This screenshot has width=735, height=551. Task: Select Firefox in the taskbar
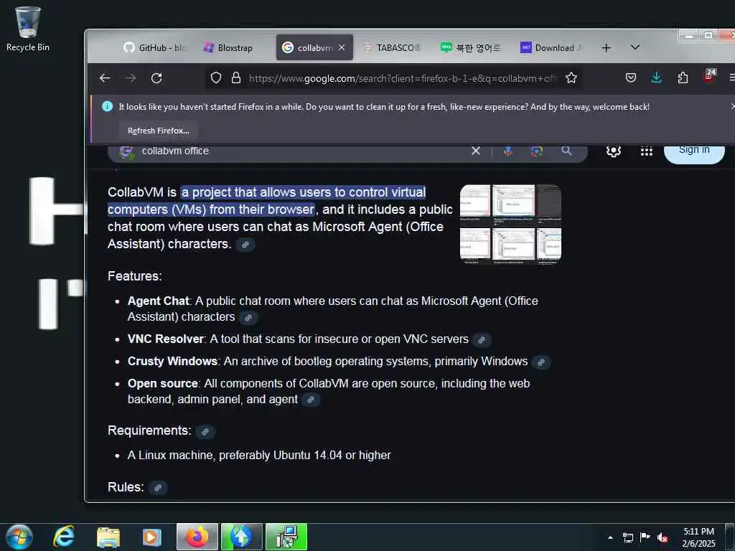[197, 537]
